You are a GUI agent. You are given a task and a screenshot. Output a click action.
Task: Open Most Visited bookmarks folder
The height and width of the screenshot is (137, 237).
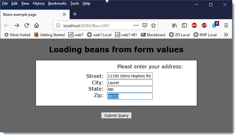[x=17, y=35]
